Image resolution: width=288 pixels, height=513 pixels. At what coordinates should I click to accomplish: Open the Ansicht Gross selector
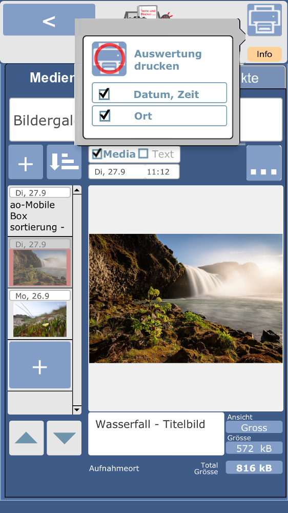pyautogui.click(x=254, y=428)
